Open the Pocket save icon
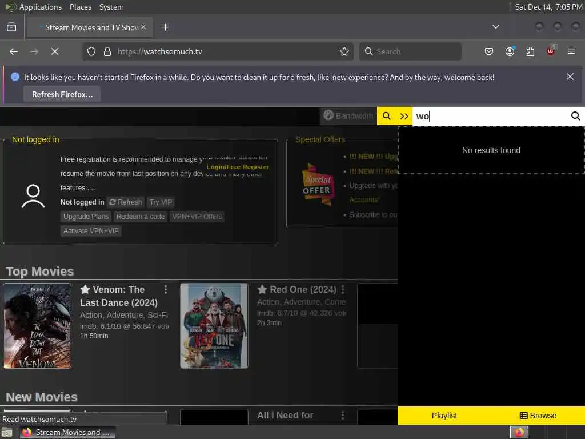 (x=489, y=51)
